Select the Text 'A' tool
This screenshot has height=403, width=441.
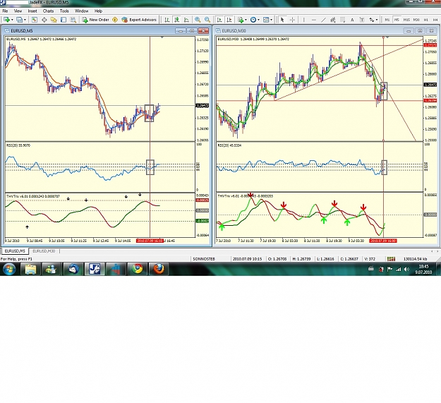(352, 20)
